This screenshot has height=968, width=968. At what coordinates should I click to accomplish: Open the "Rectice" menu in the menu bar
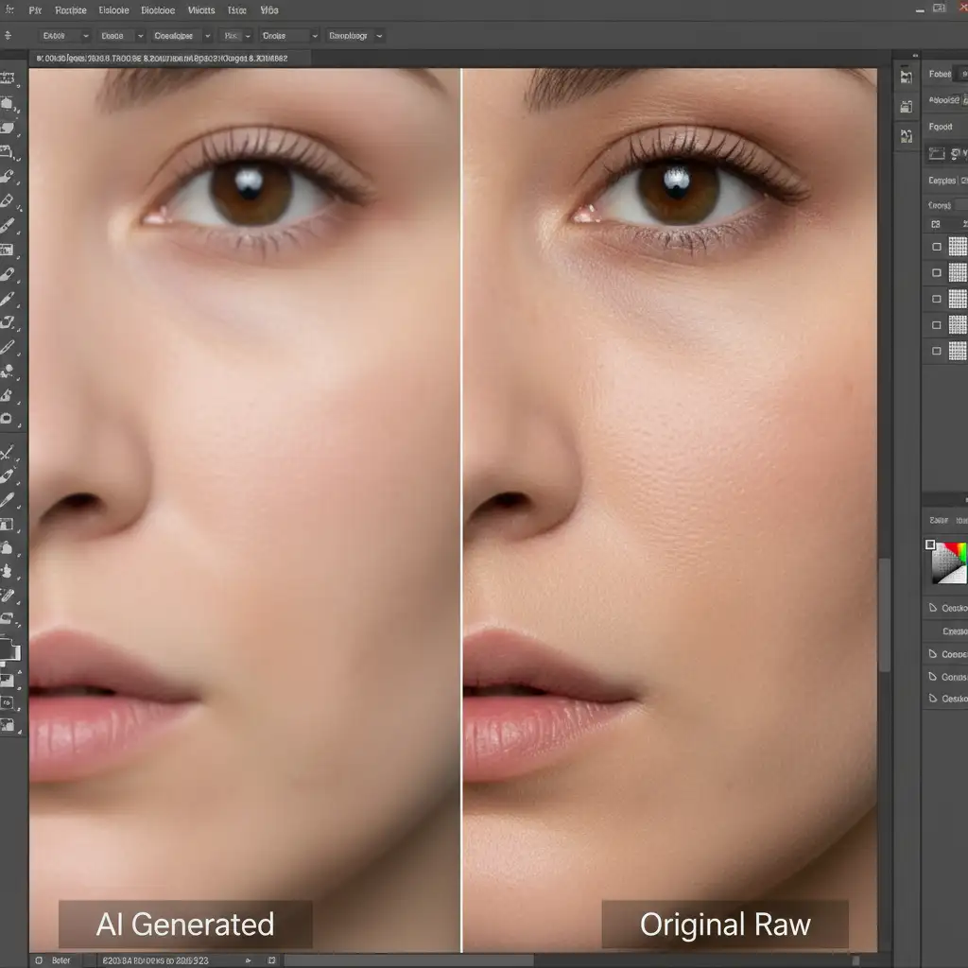click(71, 11)
